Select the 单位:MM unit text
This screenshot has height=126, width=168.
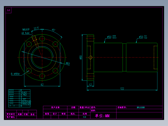(102, 116)
